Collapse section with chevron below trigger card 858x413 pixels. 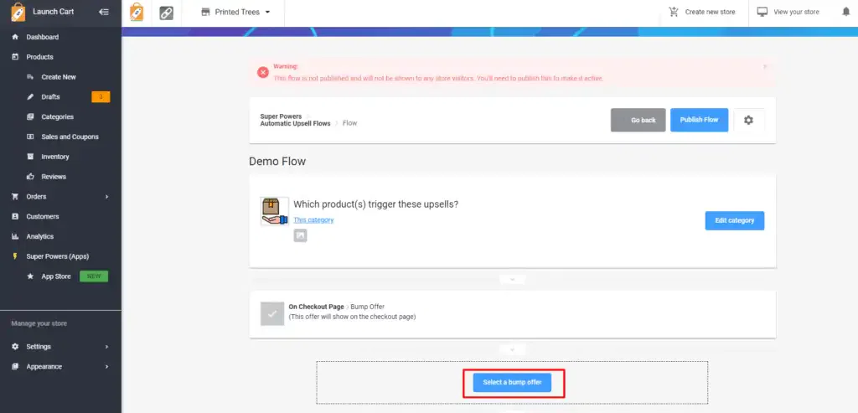[513, 280]
